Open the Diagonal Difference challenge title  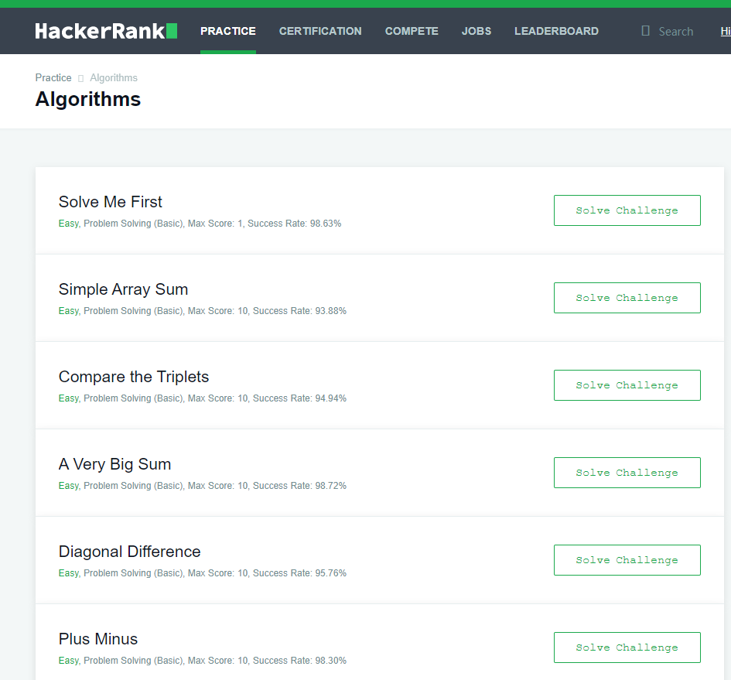coord(130,552)
